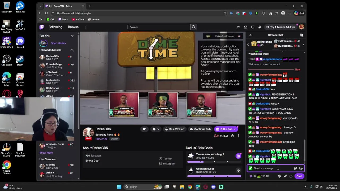The image size is (340, 191).
Task: Switch to the Following tab
Action: coord(55,27)
